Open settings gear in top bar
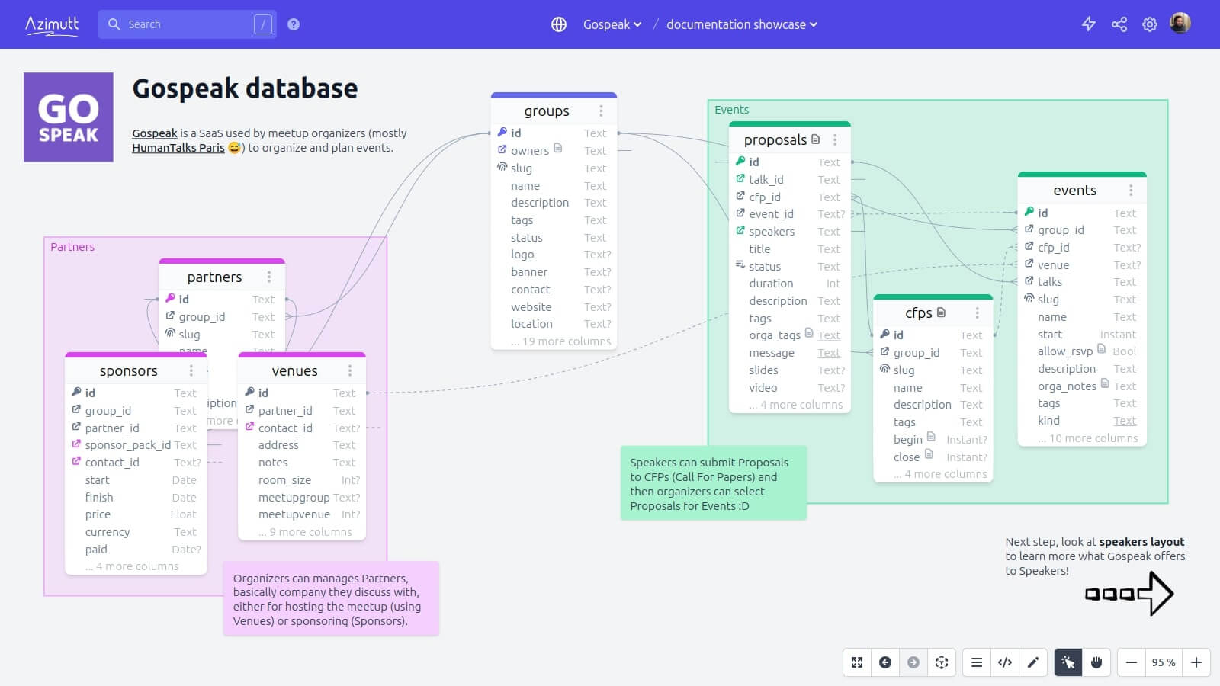The image size is (1220, 686). tap(1150, 24)
